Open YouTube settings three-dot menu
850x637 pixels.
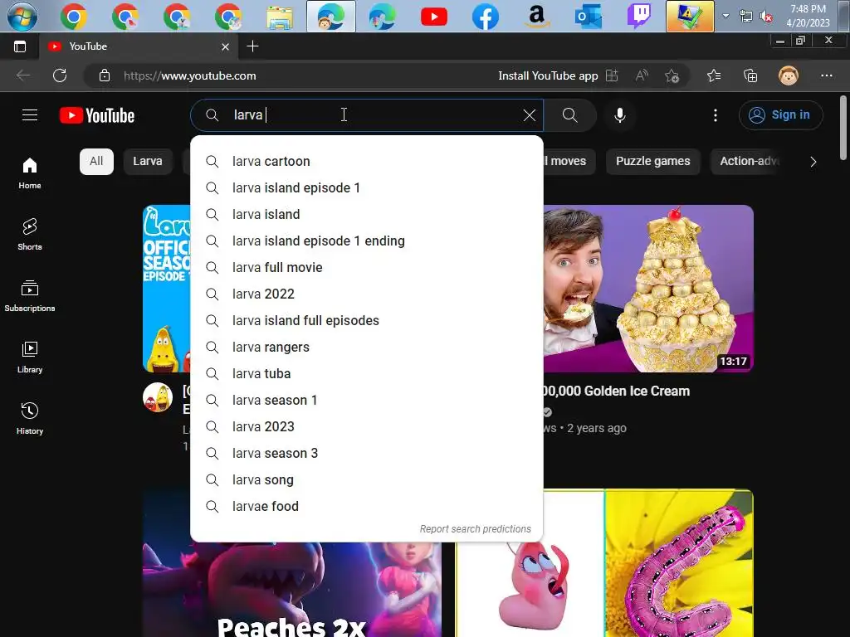[x=715, y=114]
